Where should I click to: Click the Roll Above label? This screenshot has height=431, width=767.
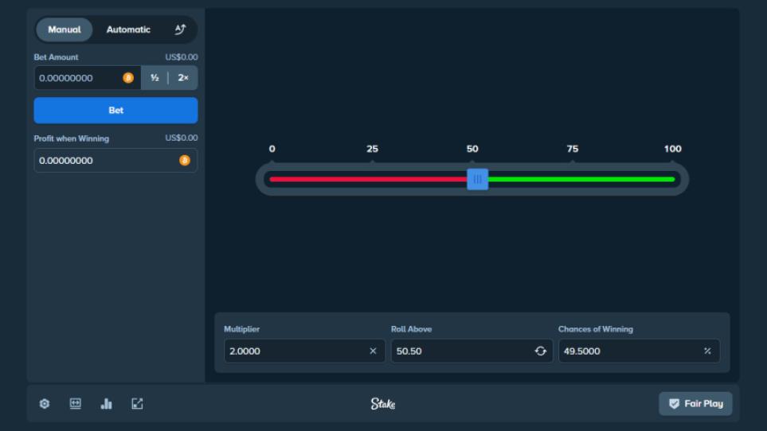pos(412,329)
